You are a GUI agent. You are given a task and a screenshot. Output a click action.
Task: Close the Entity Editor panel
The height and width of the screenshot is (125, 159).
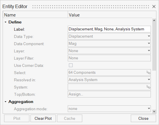pos(154,7)
